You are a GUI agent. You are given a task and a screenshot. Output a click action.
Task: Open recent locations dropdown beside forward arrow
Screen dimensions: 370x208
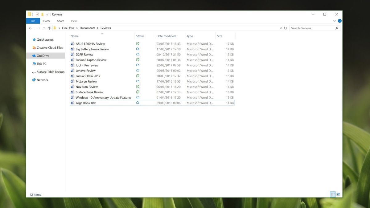(44, 28)
